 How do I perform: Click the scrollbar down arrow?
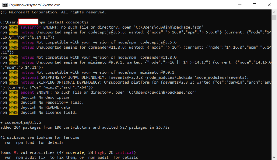[274, 158]
